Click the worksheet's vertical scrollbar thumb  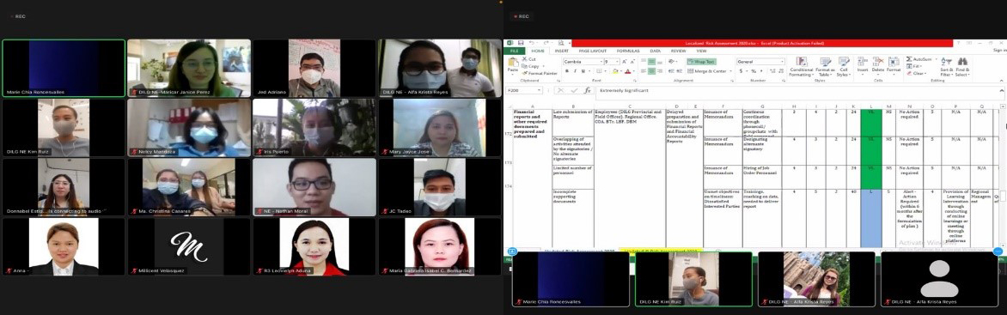tap(1003, 195)
